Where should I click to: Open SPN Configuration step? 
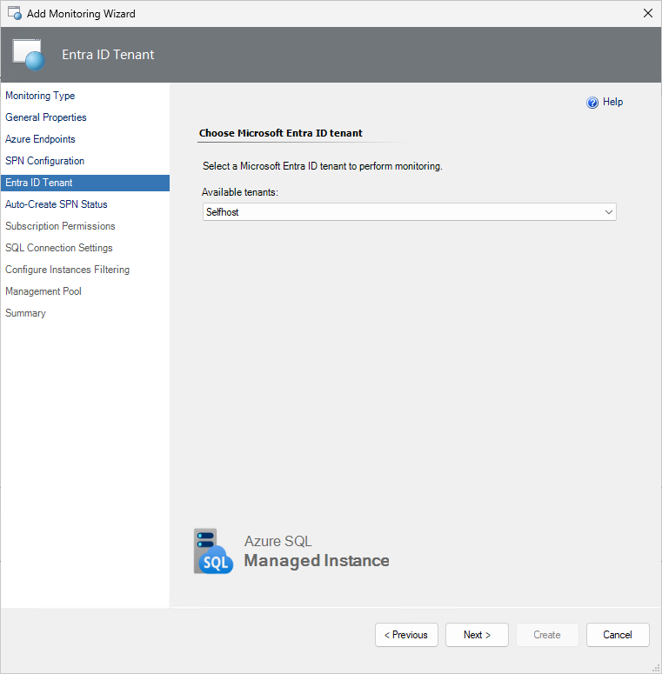[44, 161]
